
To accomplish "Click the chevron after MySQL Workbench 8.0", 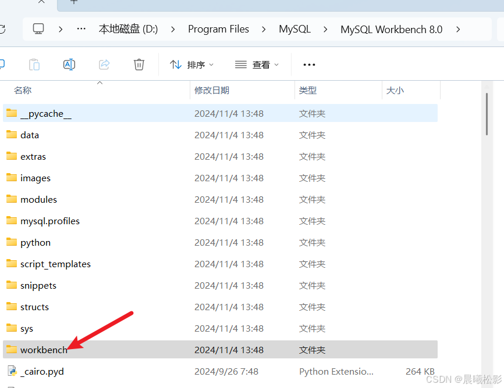I will pyautogui.click(x=459, y=29).
